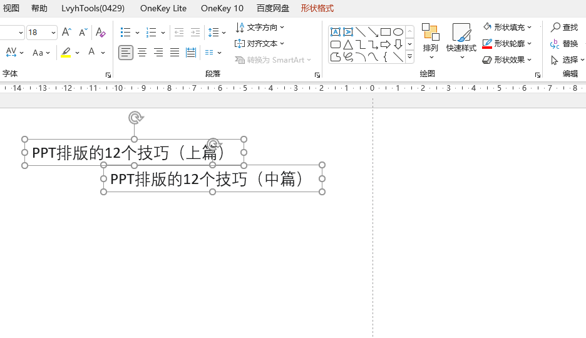The image size is (586, 338).
Task: Select the down block arrow shape
Action: [x=398, y=44]
